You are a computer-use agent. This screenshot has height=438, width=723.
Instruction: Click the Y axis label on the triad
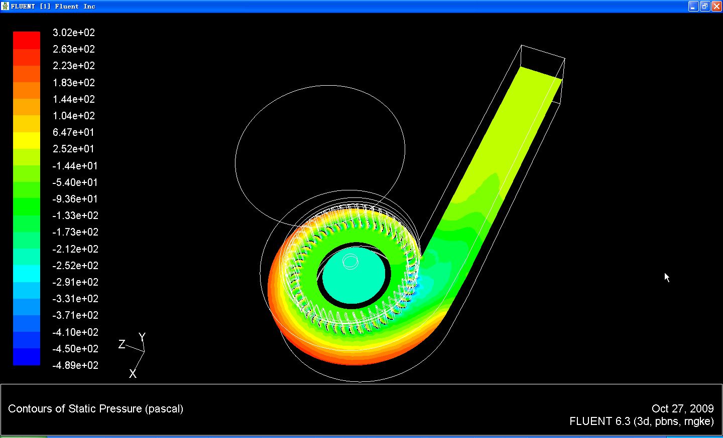(142, 337)
